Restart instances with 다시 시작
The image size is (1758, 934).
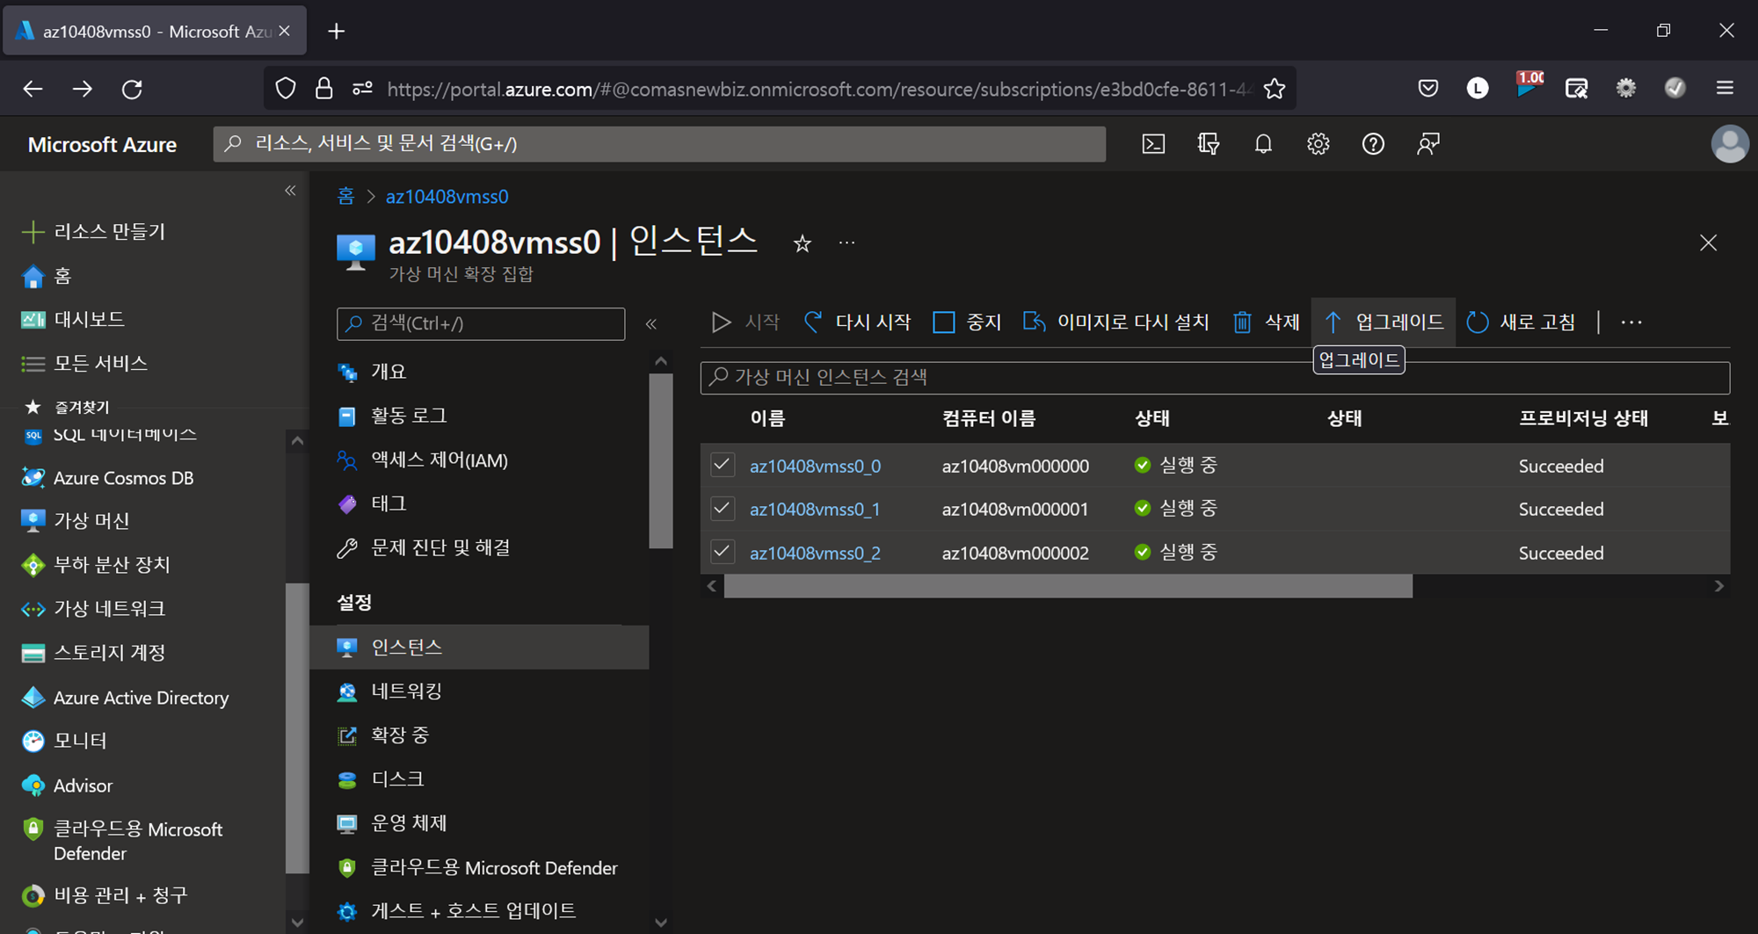click(857, 322)
